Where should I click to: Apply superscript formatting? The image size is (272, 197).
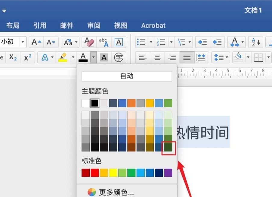tap(28, 57)
